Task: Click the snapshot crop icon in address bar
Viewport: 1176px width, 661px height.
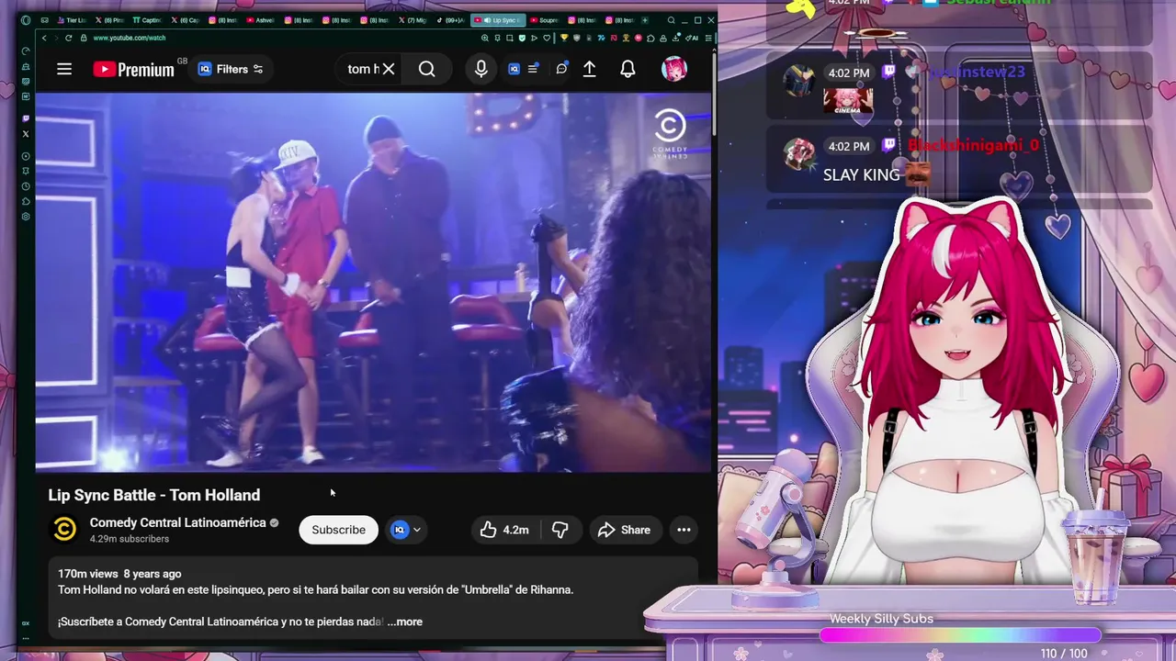Action: pos(510,38)
